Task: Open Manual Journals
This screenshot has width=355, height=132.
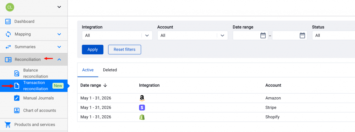Action: pos(38,98)
